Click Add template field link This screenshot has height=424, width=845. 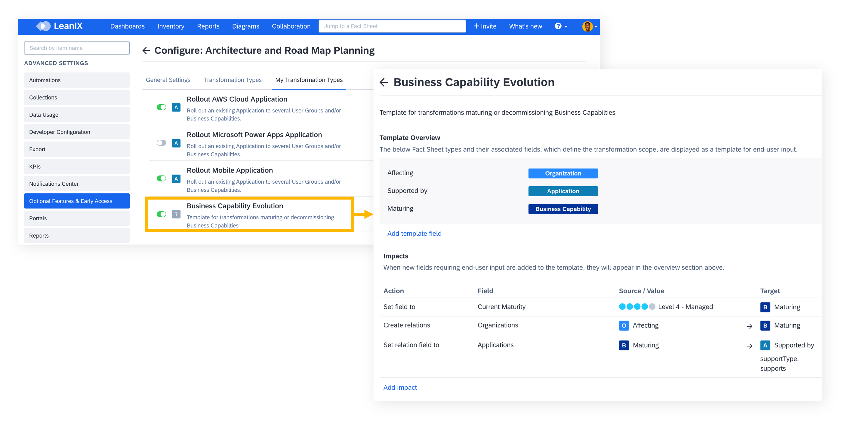click(x=414, y=233)
